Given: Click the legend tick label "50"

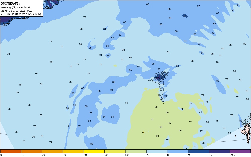Looking at the screenshot, I should (x=106, y=155).
